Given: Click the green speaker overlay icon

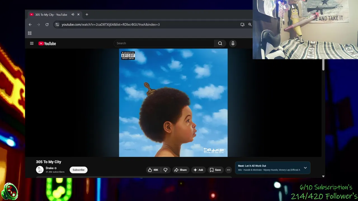Looking at the screenshot, I should pyautogui.click(x=10, y=192).
